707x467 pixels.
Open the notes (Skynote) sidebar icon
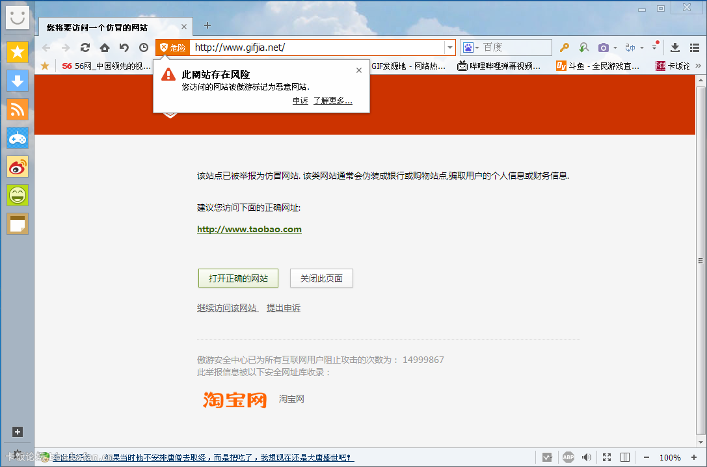click(18, 224)
